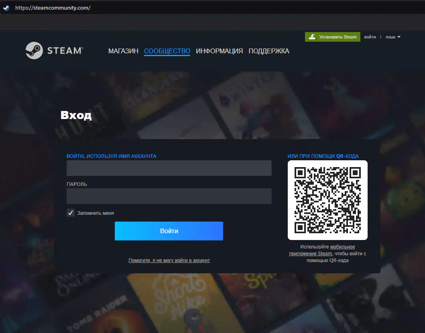The image size is (425, 333).
Task: Open Помогите, я не могу войти link
Action: pyautogui.click(x=169, y=260)
